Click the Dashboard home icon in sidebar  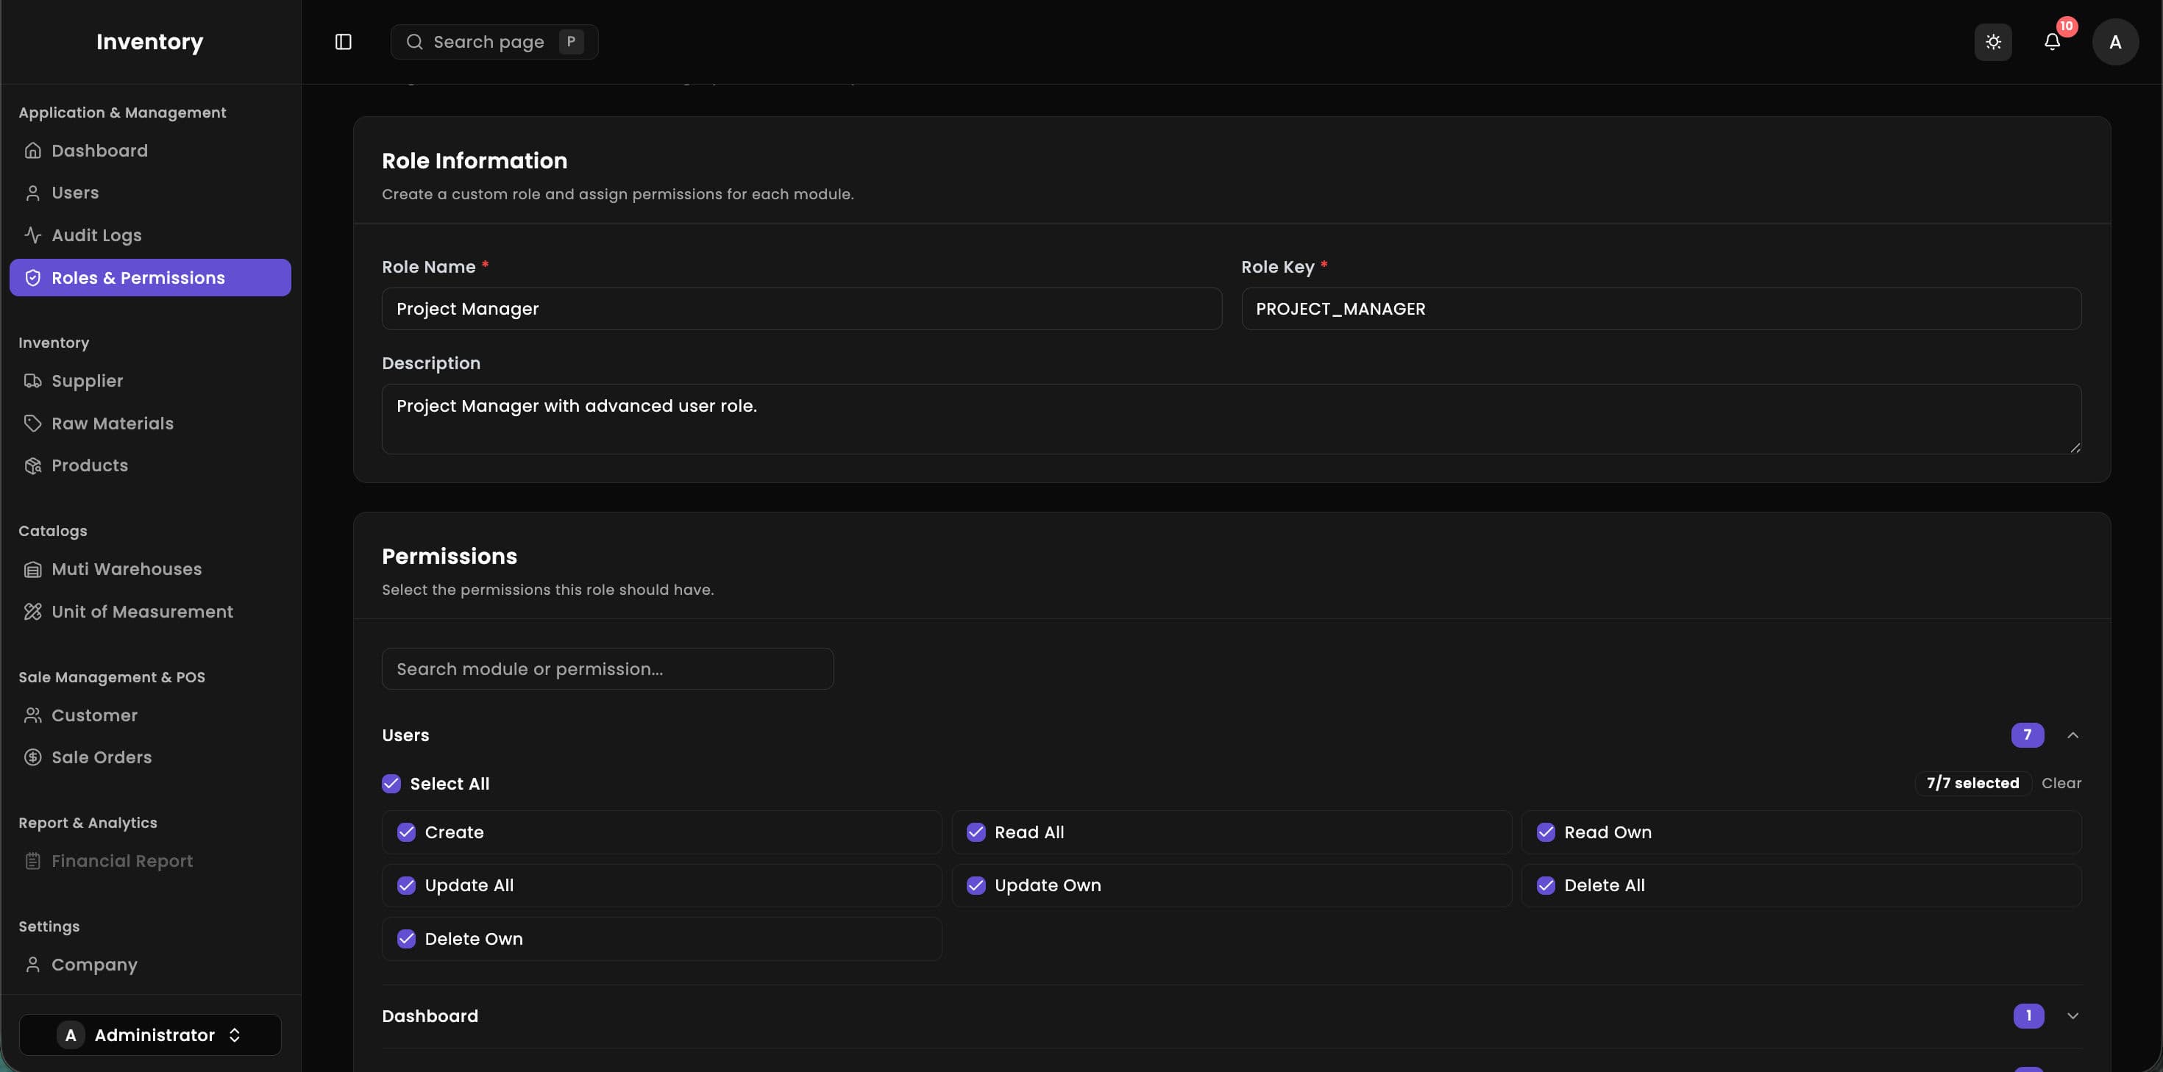[33, 150]
